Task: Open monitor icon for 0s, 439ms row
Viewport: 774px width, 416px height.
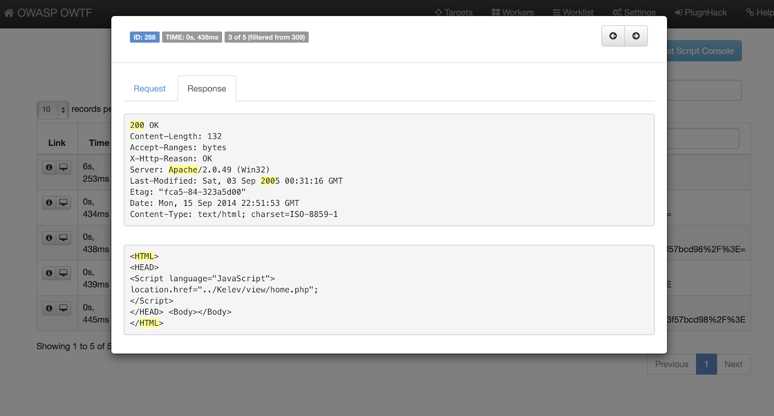Action: coord(63,273)
